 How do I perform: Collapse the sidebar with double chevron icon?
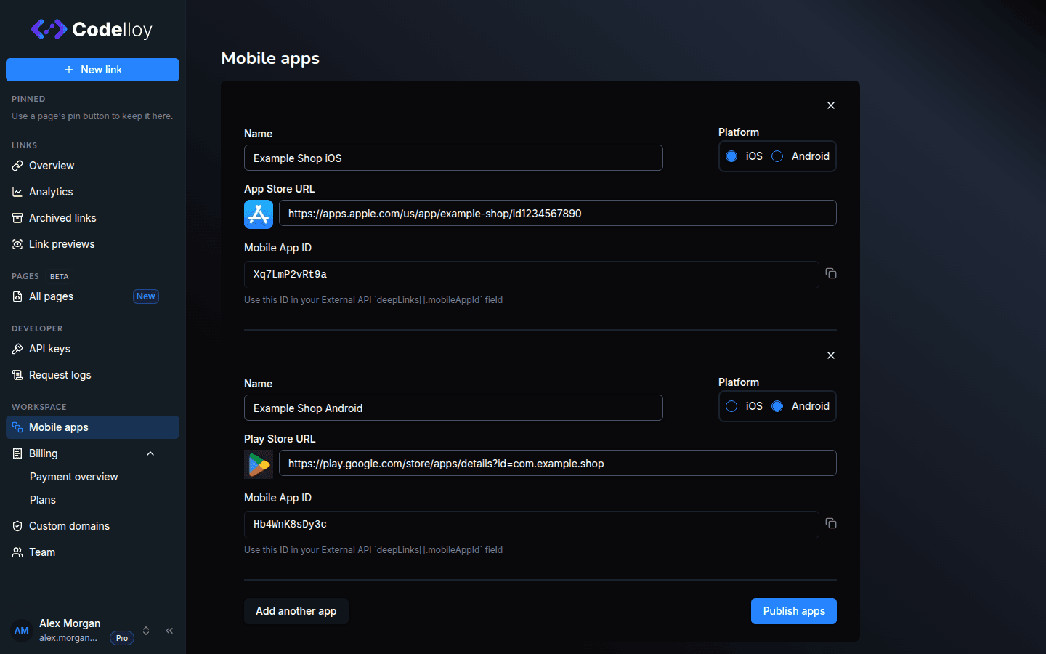coord(169,631)
